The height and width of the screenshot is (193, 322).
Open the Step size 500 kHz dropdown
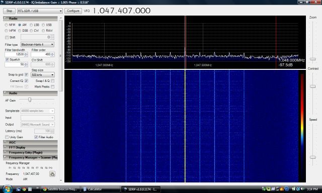point(42,75)
